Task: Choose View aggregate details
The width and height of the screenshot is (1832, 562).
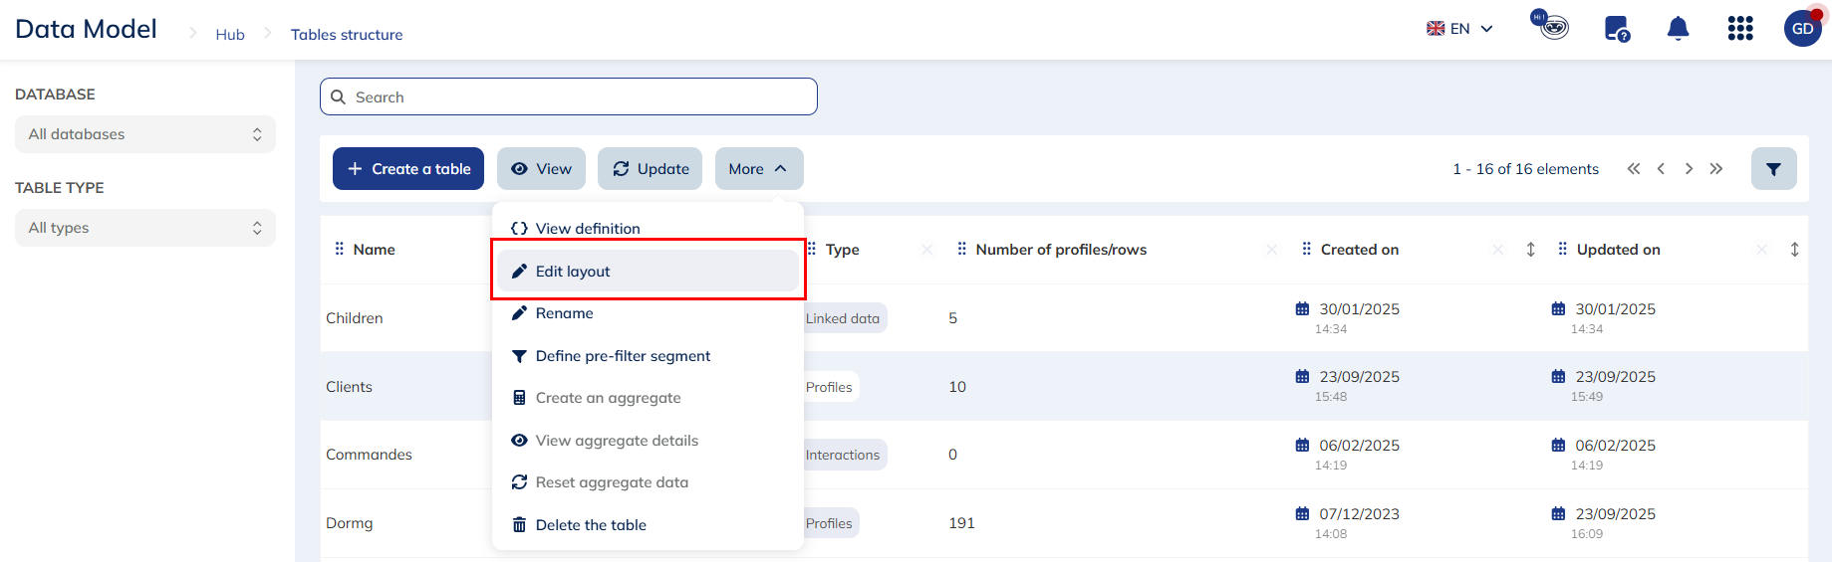Action: 648,441
